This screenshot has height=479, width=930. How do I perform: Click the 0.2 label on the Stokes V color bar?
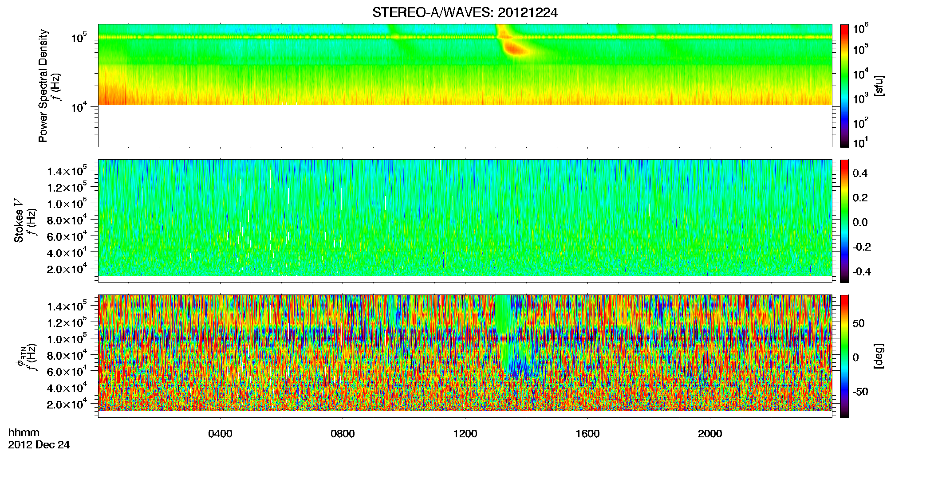(860, 198)
